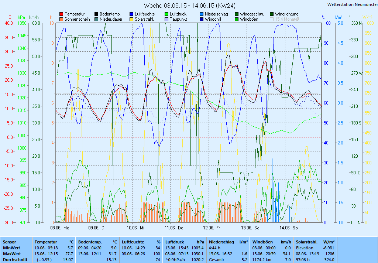The width and height of the screenshot is (378, 263).
Task: Click the Windrichtung legend swatch
Action: tap(272, 14)
